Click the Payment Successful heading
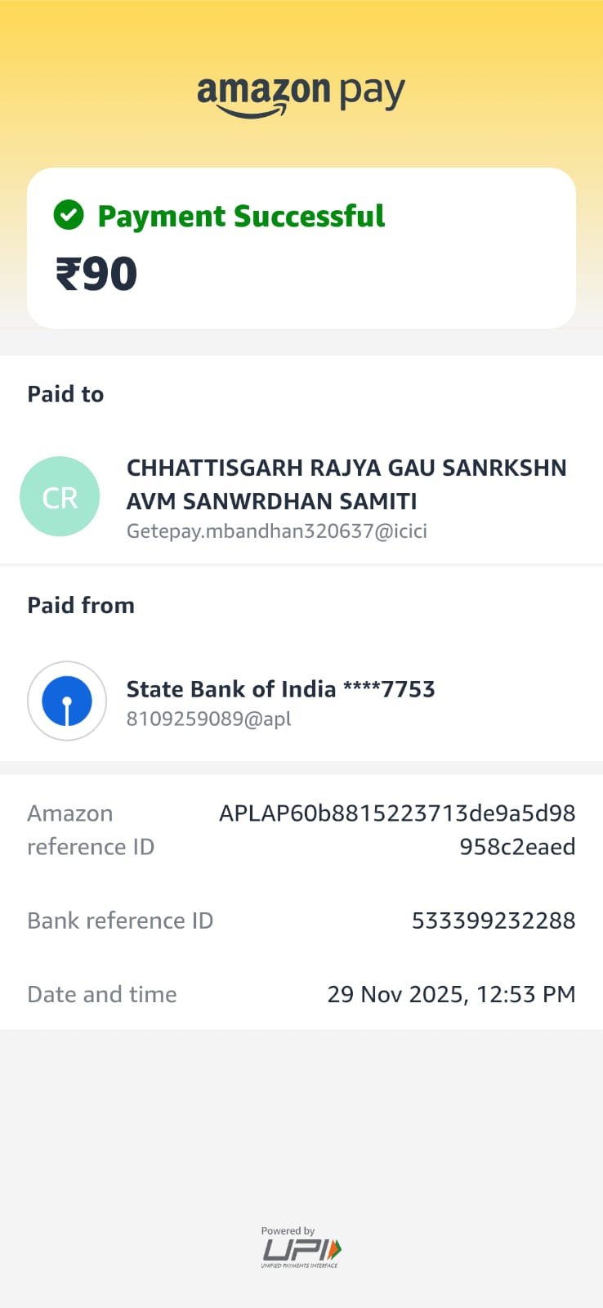 click(241, 217)
